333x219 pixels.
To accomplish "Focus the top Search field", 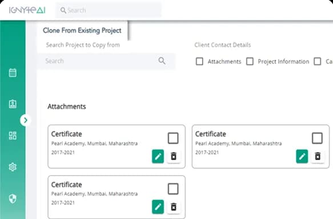I will (109, 10).
